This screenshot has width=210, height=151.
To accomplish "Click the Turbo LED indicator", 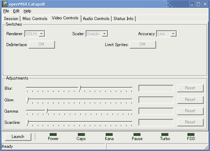I will 165,134.
